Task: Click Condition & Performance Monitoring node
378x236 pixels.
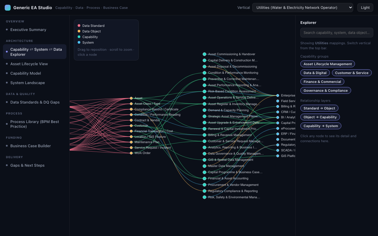Action: click(204, 73)
